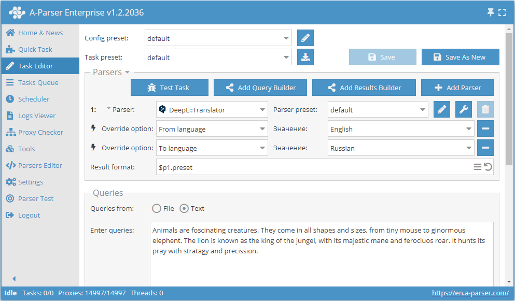Open Tasks Queue in the sidebar
Viewport: 515px width, 301px height.
(38, 83)
